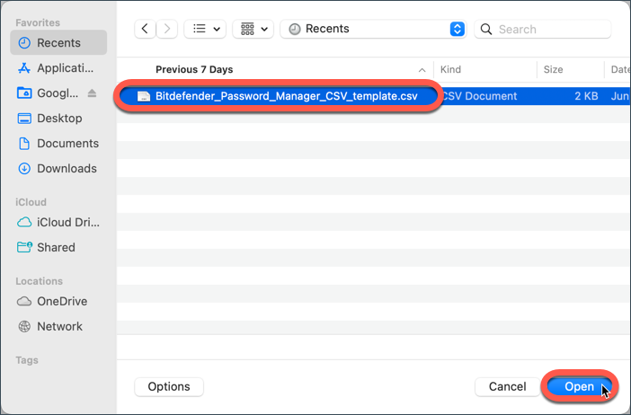
Task: Click the Recents clock icon in sidebar
Action: coord(24,42)
